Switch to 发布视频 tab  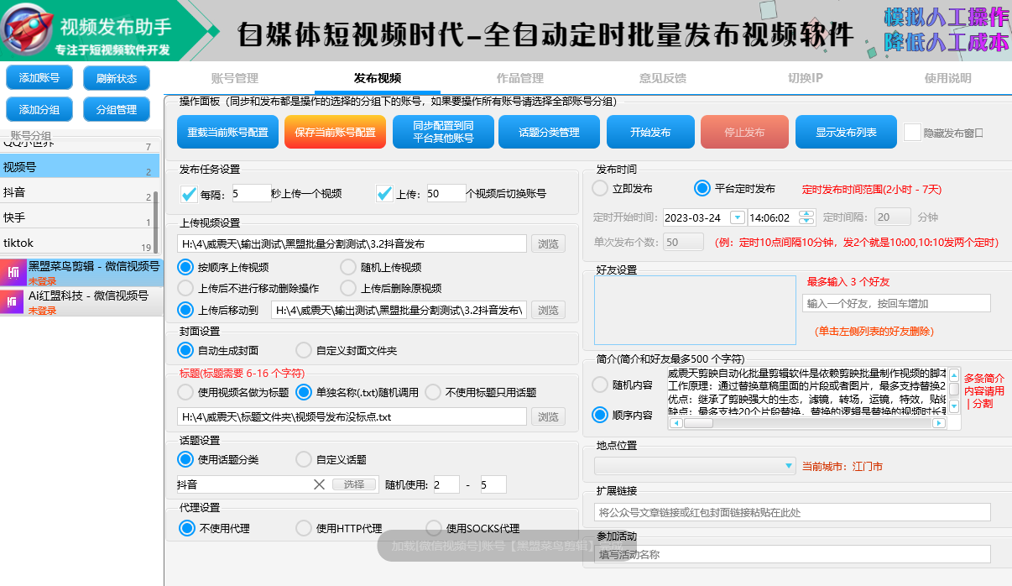(x=378, y=78)
